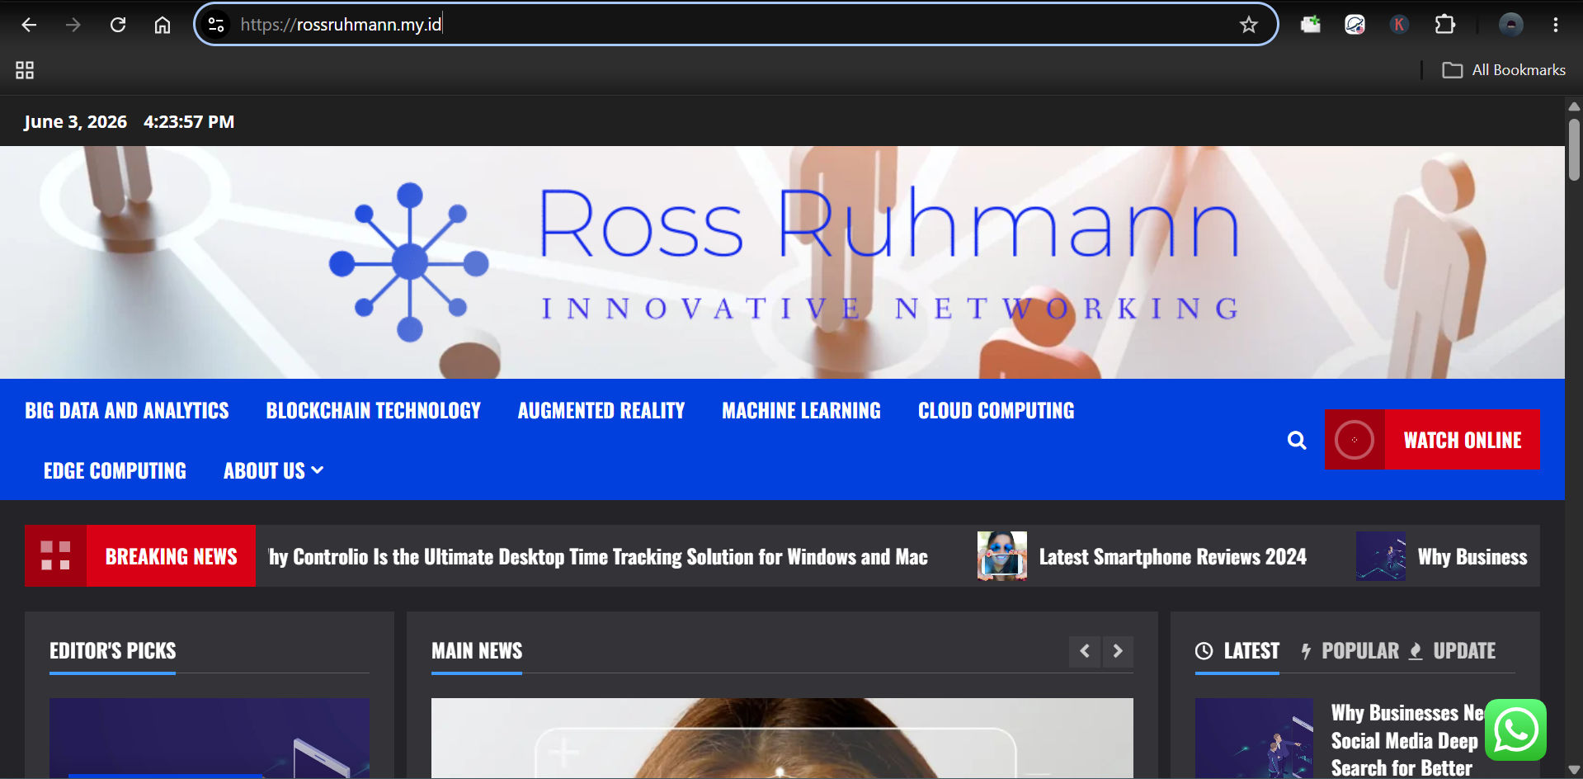Open Why Businesses Need Social Media article

coord(1406,740)
